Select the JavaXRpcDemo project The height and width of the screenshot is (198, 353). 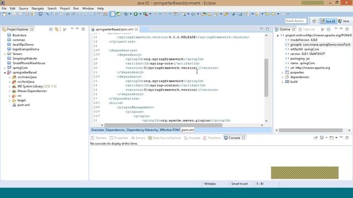(23, 45)
